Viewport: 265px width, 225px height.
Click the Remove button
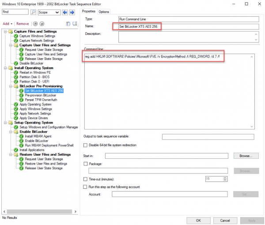[23, 24]
